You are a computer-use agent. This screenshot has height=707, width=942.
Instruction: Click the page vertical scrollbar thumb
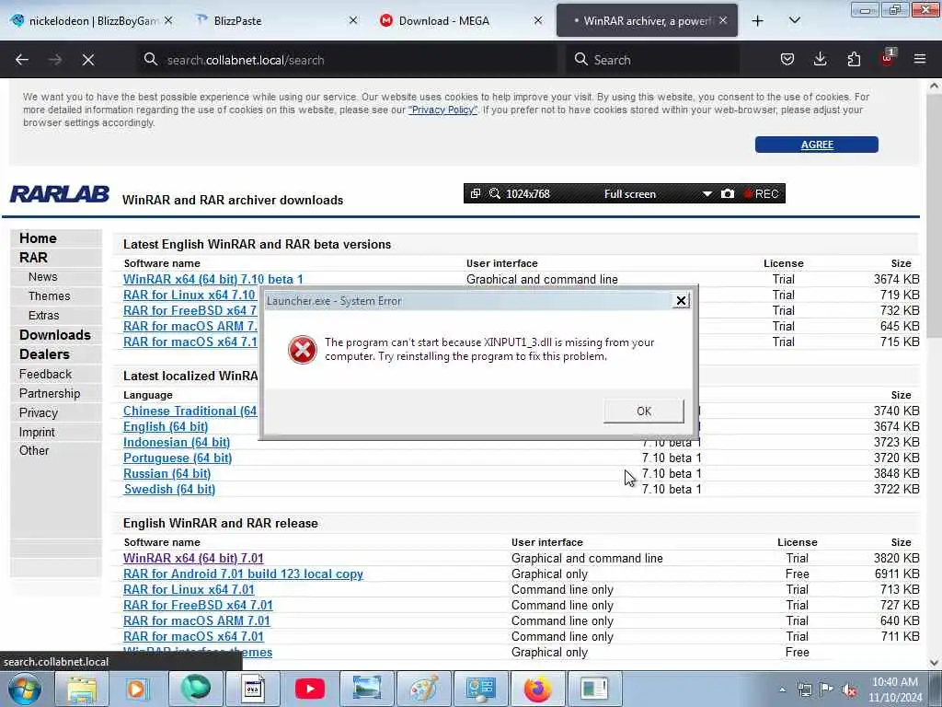coord(935,216)
